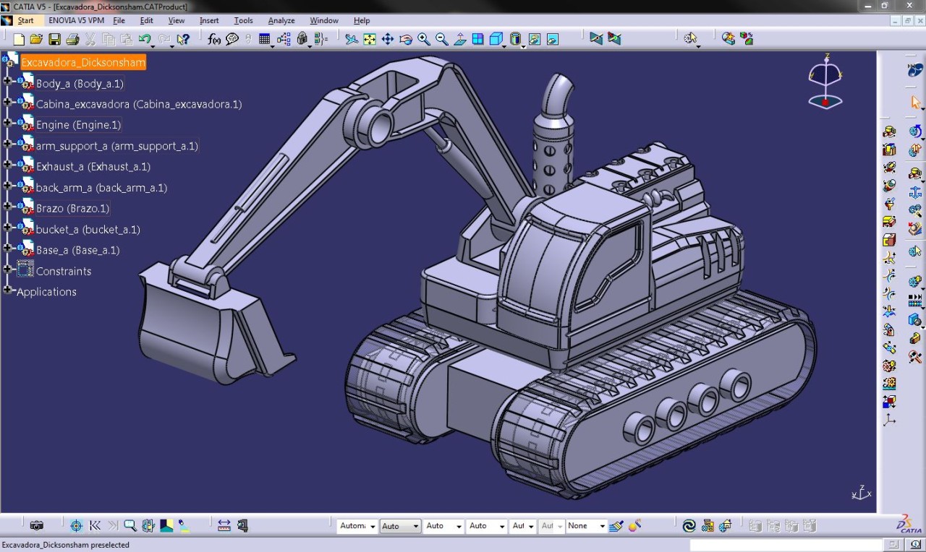
Task: Select back_arm_a (back_arm_a.1) in tree
Action: 101,187
